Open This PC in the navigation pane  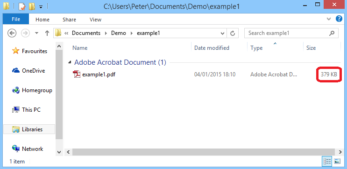point(31,110)
